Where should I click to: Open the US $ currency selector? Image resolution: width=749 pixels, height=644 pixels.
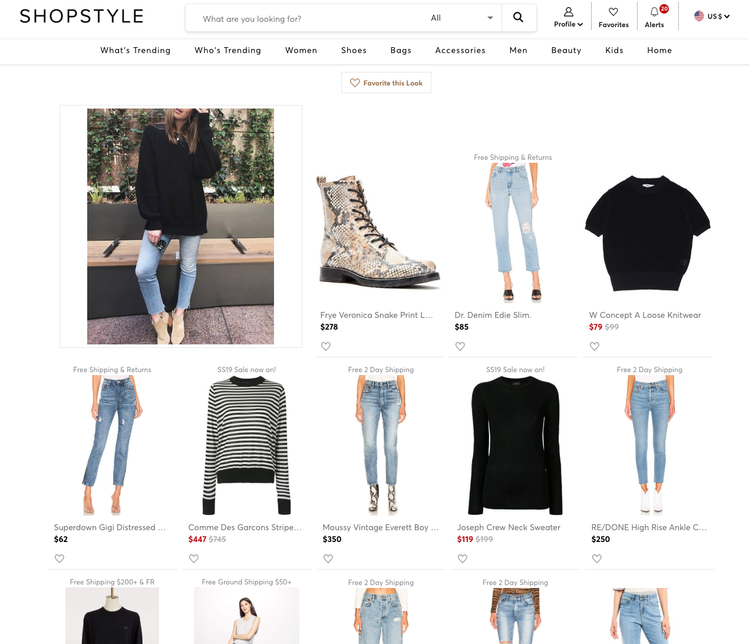click(x=712, y=17)
